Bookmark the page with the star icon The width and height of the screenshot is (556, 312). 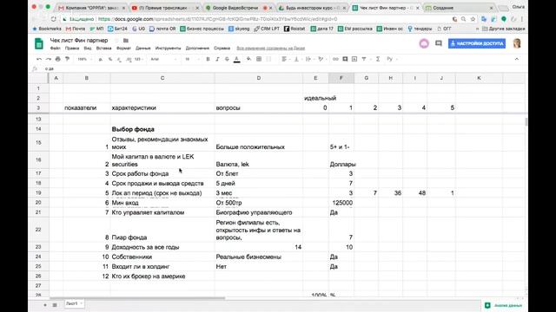click(473, 19)
